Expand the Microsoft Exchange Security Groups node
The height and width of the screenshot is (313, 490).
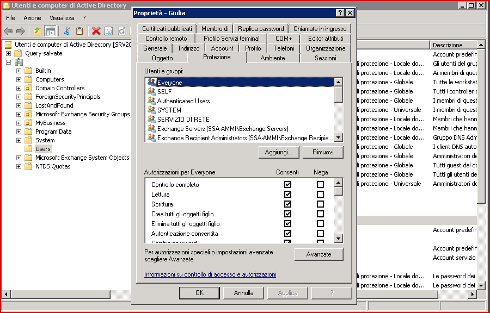[x=19, y=115]
